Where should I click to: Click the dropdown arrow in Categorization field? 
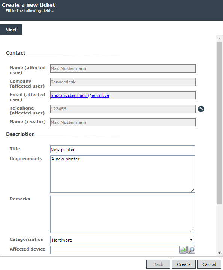[191, 240]
